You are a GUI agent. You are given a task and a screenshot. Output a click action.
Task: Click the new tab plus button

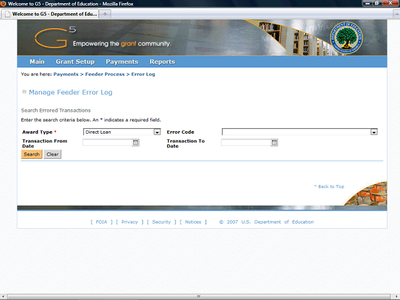pos(105,14)
